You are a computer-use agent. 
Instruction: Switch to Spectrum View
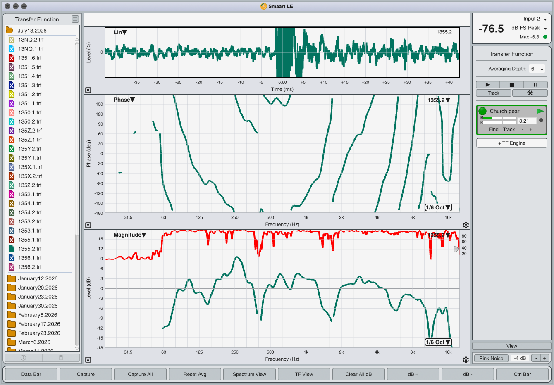249,374
